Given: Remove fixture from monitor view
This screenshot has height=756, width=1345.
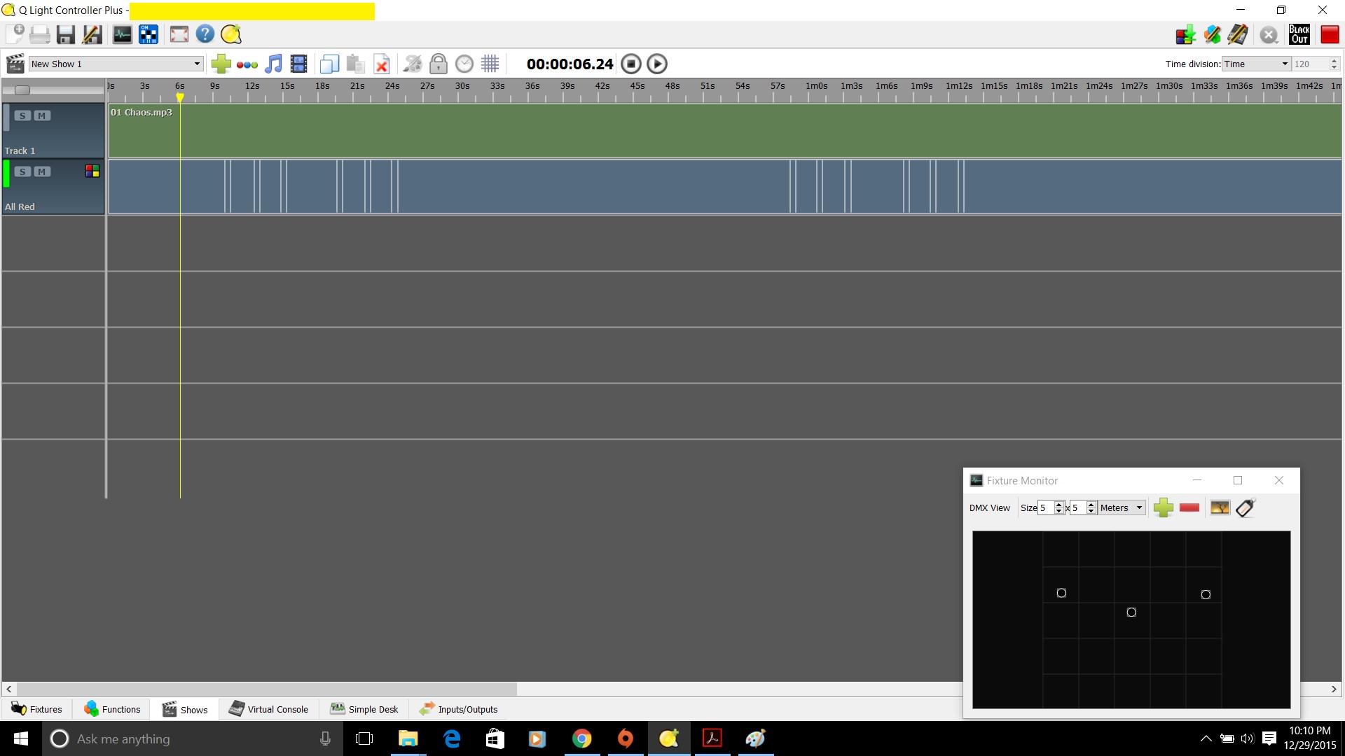Looking at the screenshot, I should [1189, 507].
